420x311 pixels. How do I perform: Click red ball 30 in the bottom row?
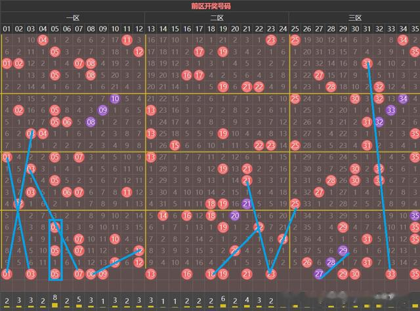click(355, 274)
